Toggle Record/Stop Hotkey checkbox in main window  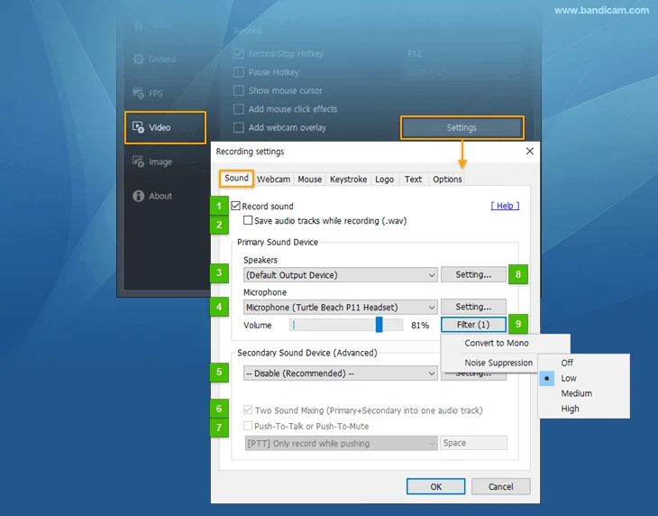(239, 54)
